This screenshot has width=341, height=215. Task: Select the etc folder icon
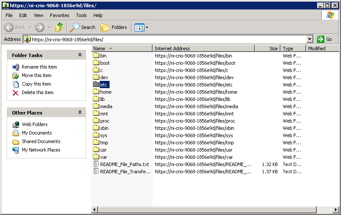point(96,85)
